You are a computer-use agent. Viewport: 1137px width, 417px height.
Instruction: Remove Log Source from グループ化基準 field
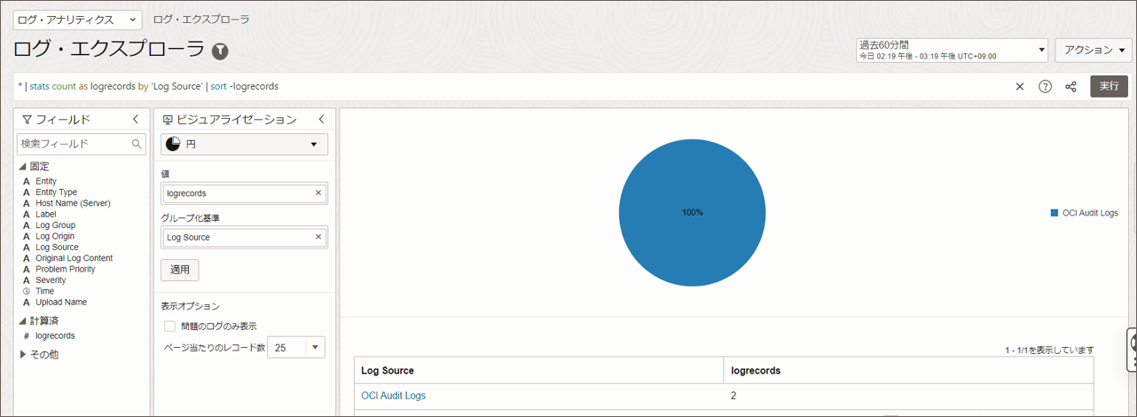[318, 237]
